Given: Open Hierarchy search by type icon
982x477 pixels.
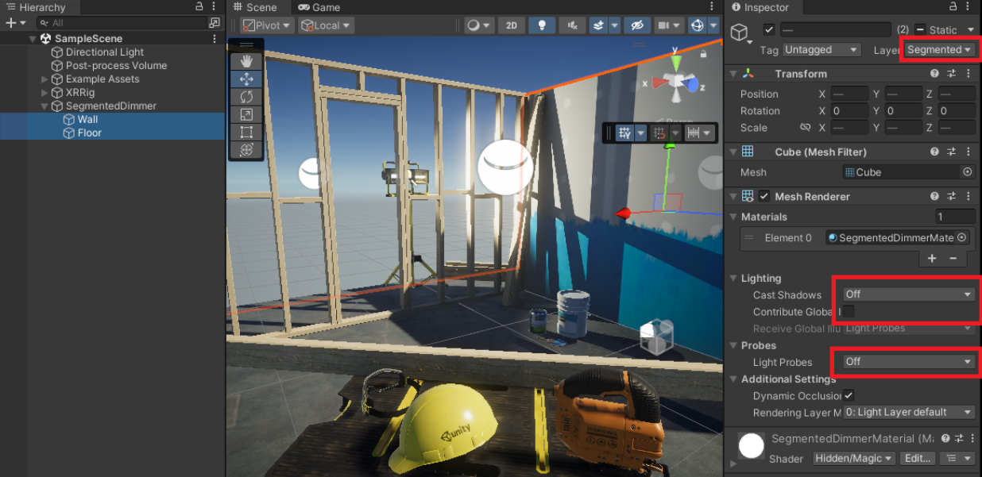Looking at the screenshot, I should (215, 23).
